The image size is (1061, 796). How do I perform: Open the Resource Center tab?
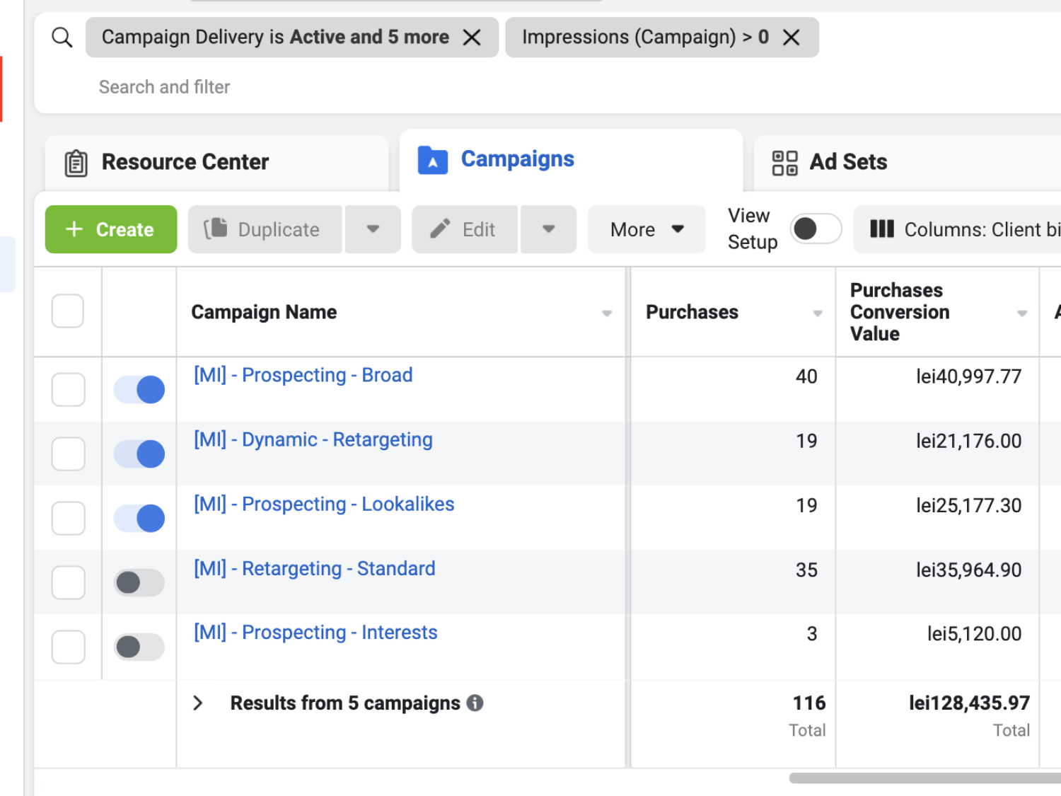[185, 162]
